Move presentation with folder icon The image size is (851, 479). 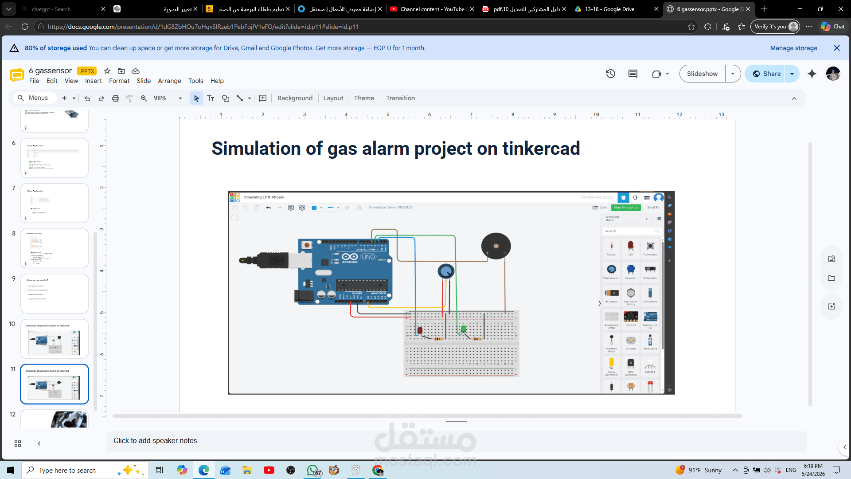[x=121, y=71]
